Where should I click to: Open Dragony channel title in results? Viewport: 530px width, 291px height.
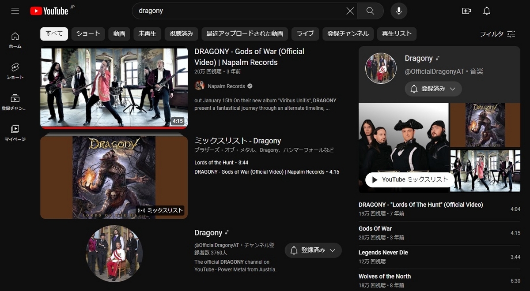click(x=208, y=233)
